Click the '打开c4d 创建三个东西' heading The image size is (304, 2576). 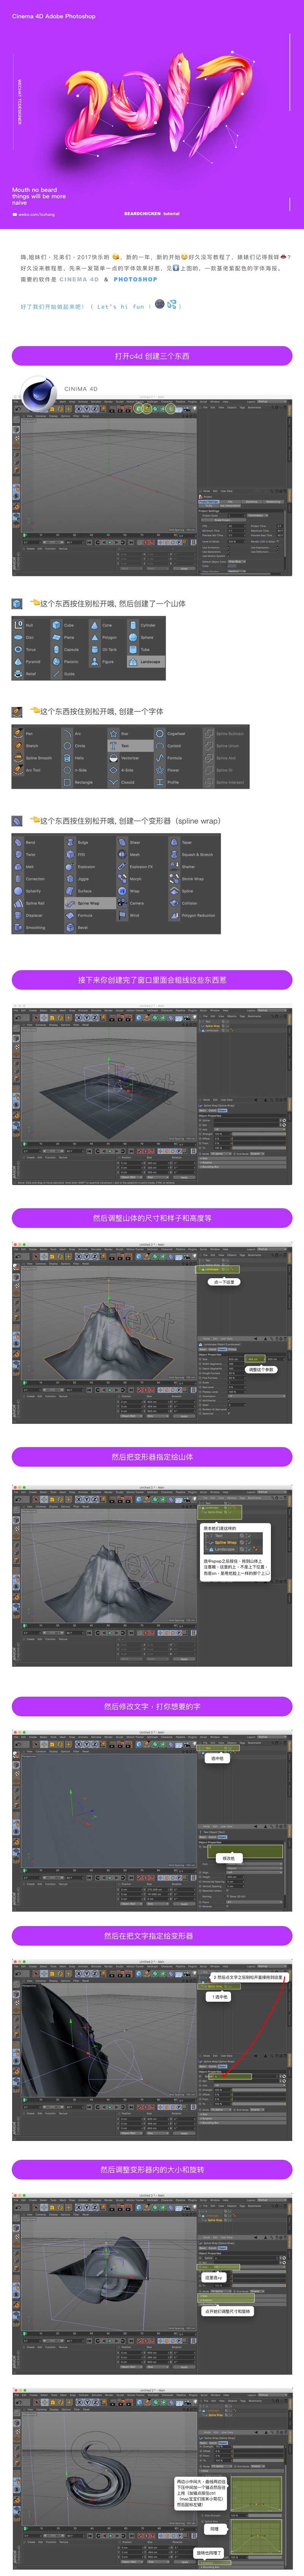click(x=152, y=356)
